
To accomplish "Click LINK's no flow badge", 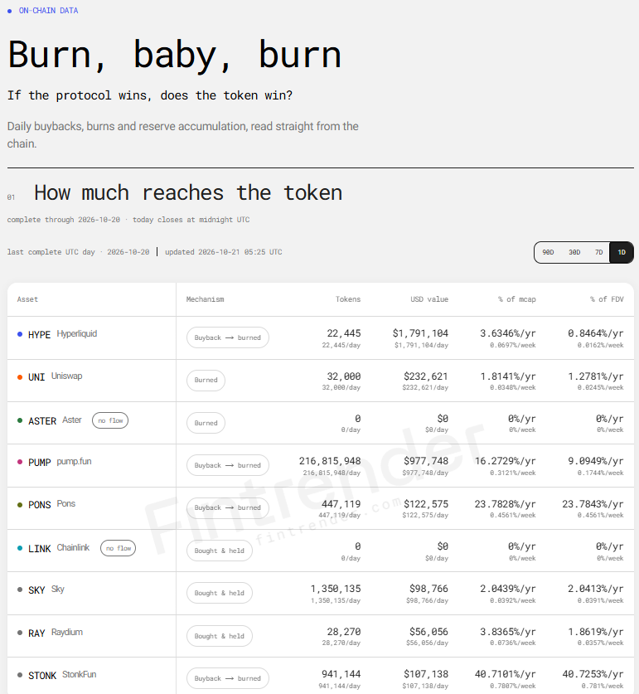I will (119, 548).
